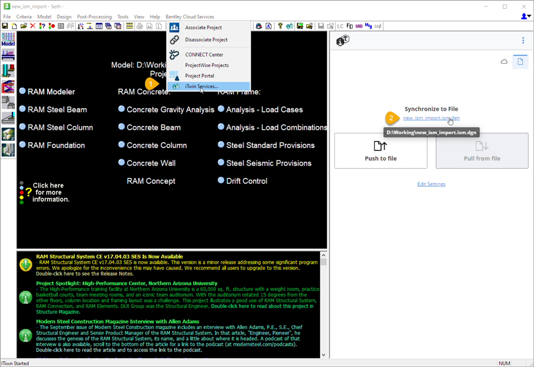
Task: Click the yellow ruler toolbar icon
Action: (129, 26)
